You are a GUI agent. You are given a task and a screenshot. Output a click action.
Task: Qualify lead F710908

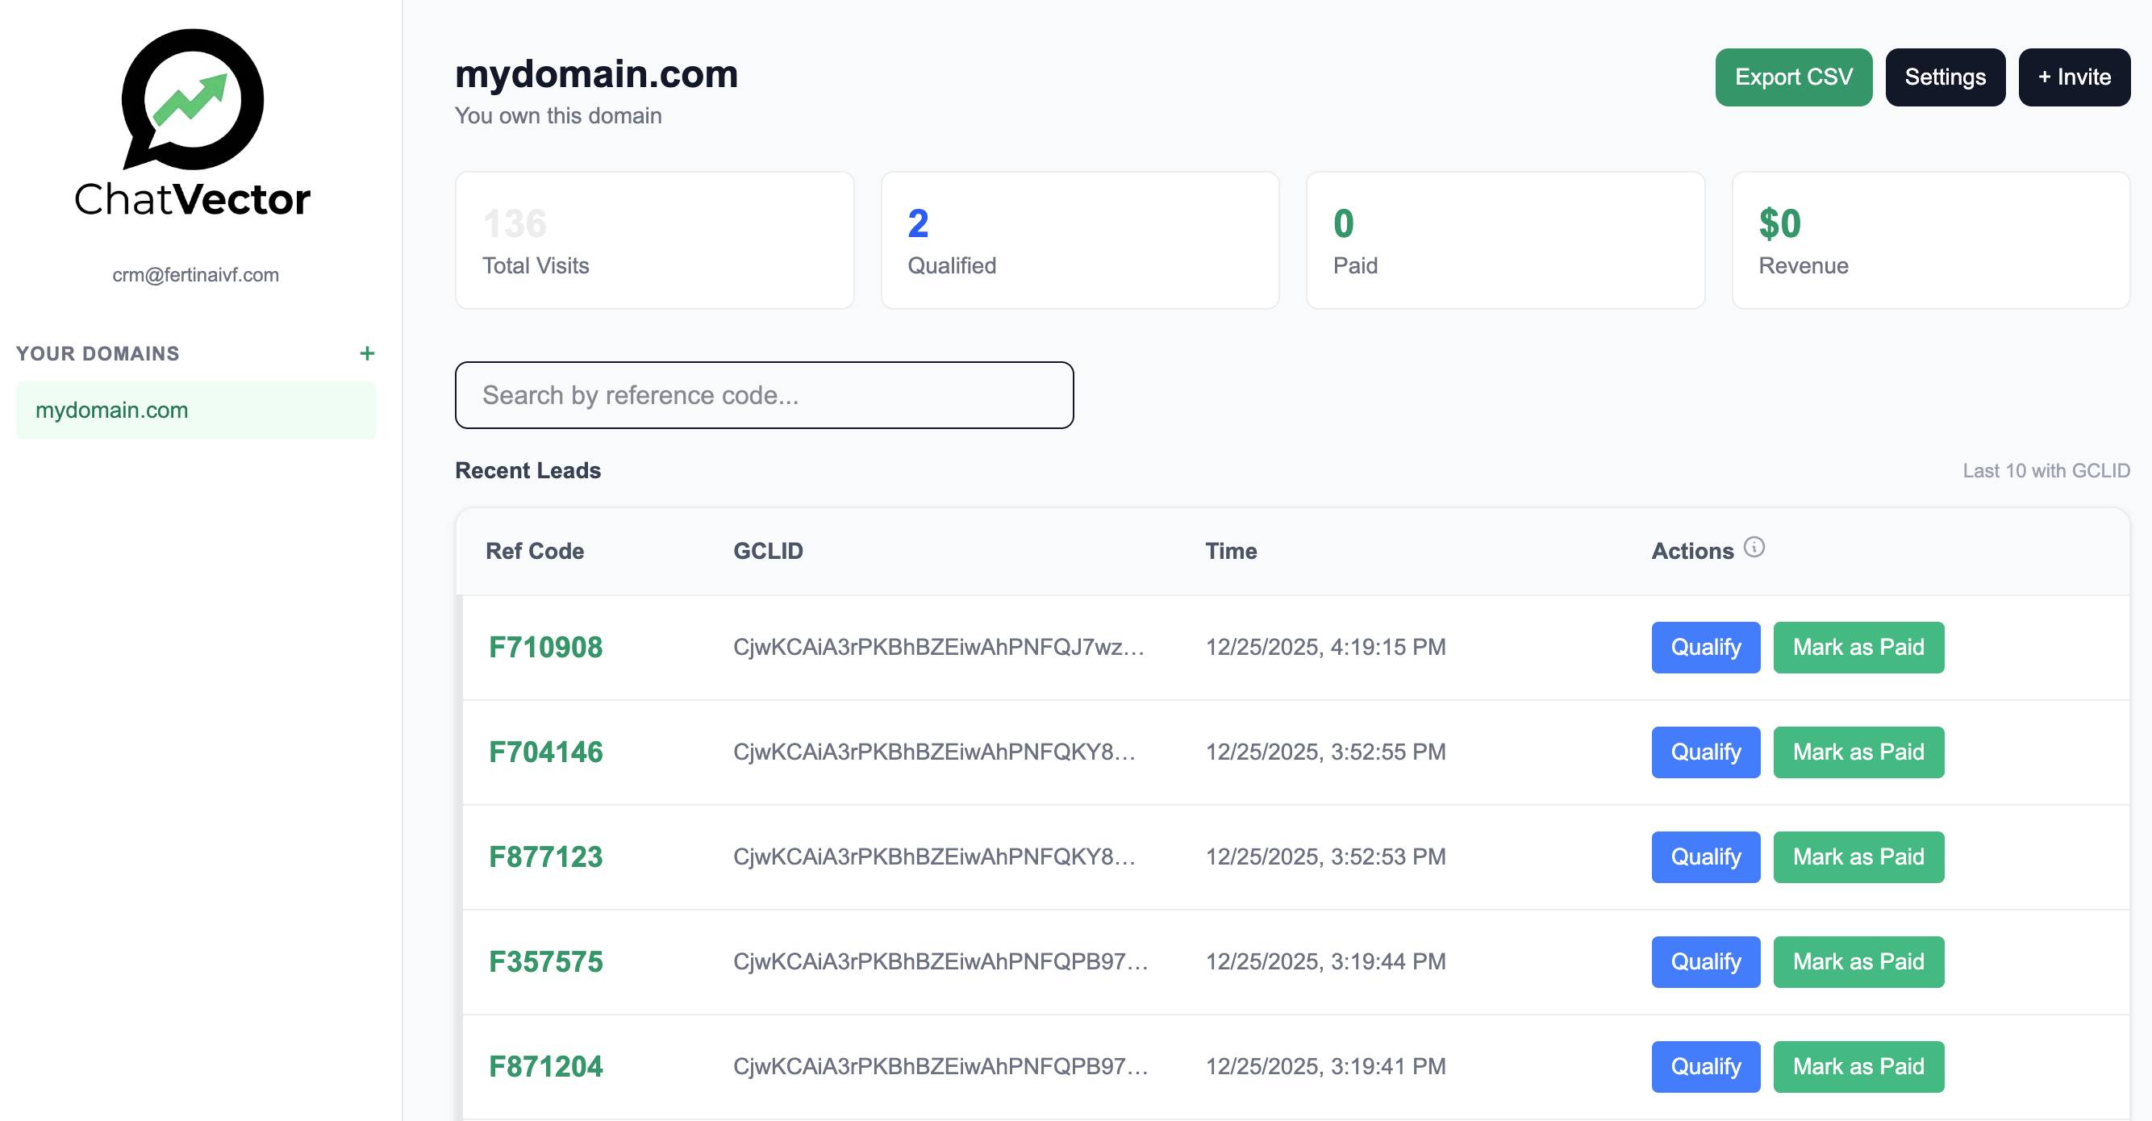(x=1705, y=648)
